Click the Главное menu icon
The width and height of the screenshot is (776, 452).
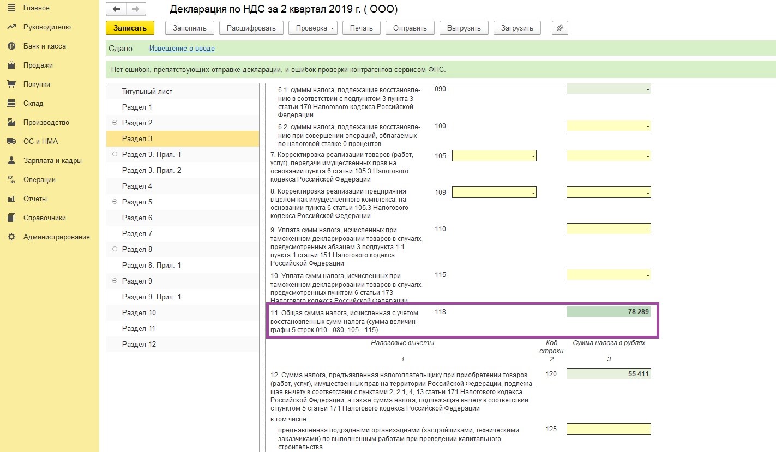(11, 8)
